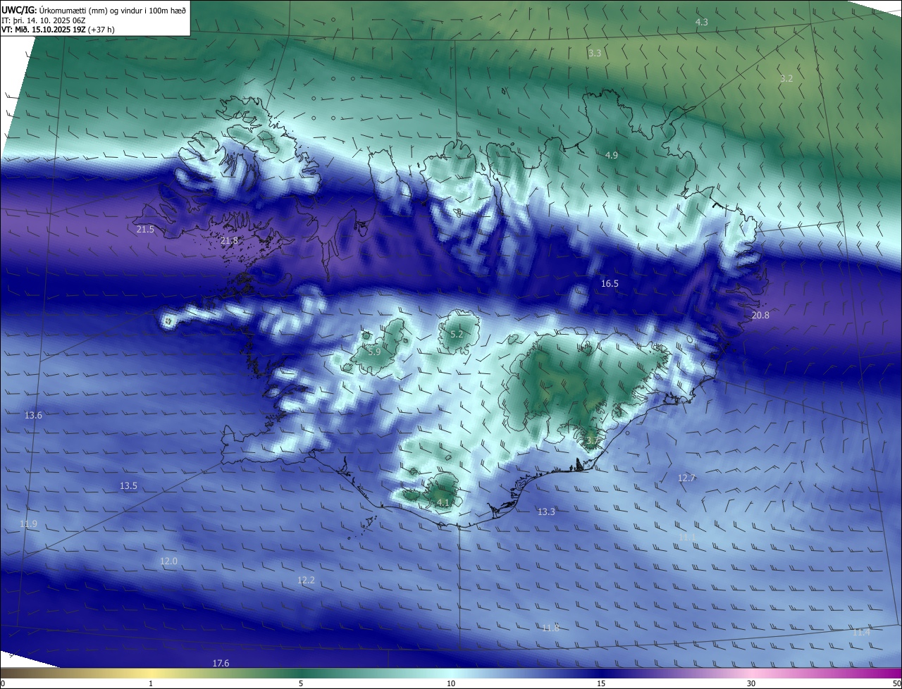902x689 pixels.
Task: Click the 4.3 value near the top edge
Action: pyautogui.click(x=701, y=23)
